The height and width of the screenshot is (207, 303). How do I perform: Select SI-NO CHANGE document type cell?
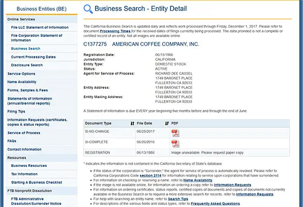coord(97,131)
